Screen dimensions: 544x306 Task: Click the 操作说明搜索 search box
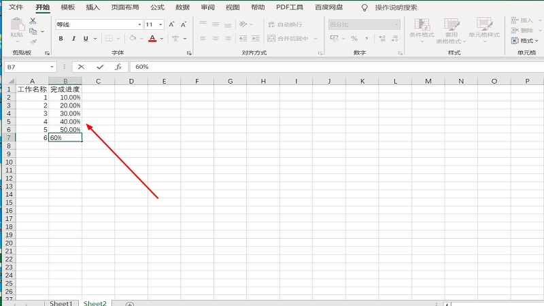[396, 7]
